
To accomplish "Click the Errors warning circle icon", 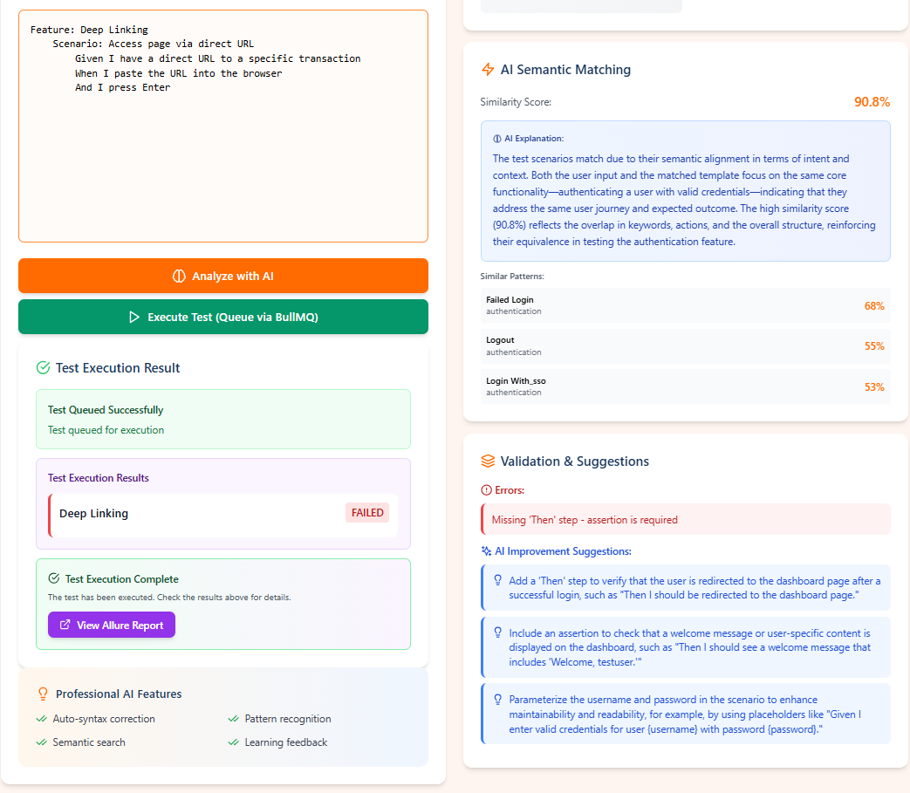I will coord(486,490).
